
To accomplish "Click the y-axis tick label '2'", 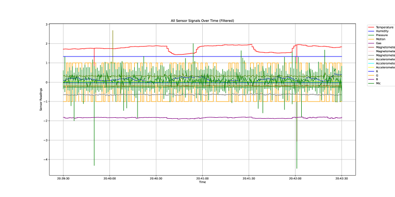I will 46,44.
